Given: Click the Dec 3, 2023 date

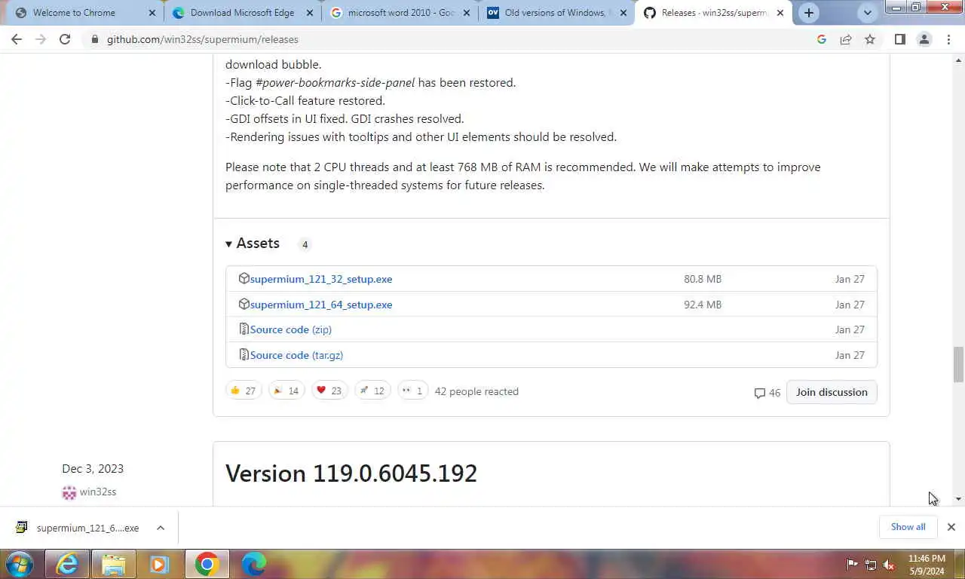Looking at the screenshot, I should (93, 469).
